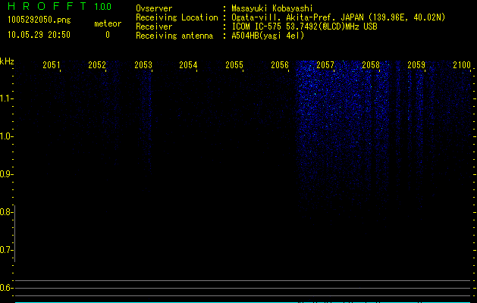Click the Ovserver label
The width and height of the screenshot is (477, 303).
(x=154, y=8)
